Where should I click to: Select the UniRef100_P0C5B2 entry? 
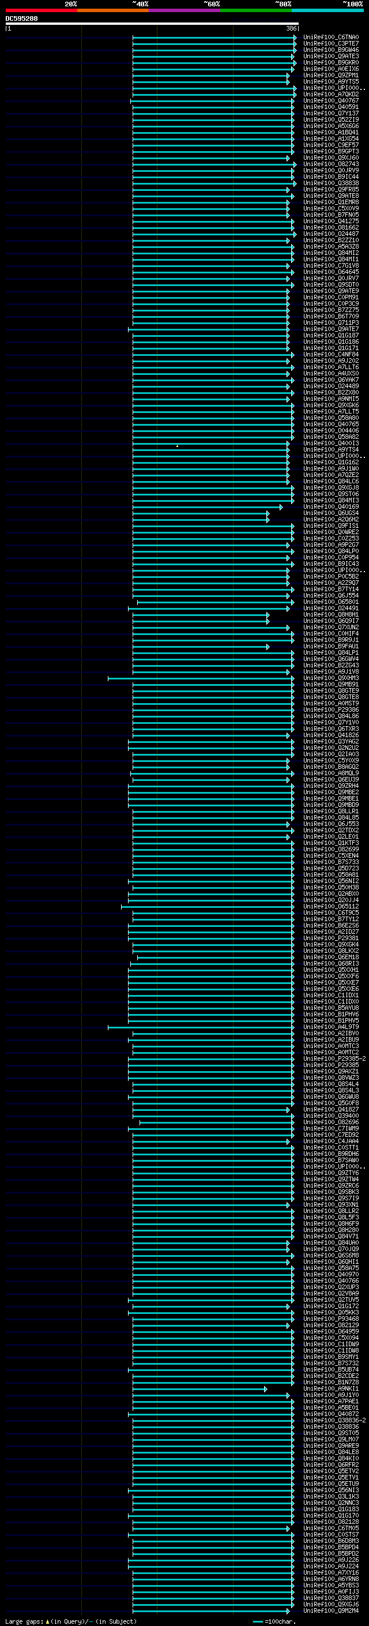tap(331, 576)
